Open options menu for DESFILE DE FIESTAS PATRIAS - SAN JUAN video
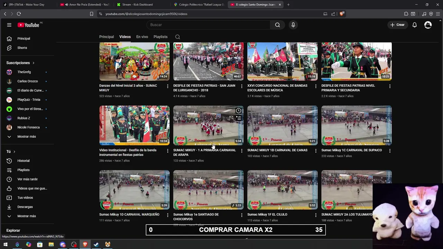The width and height of the screenshot is (443, 249). [x=242, y=86]
